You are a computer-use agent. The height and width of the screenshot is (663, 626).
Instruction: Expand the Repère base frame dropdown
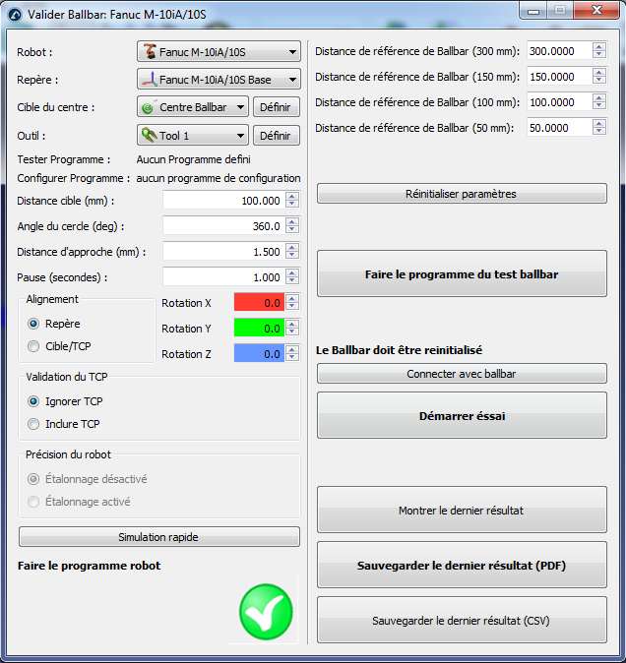(219, 79)
